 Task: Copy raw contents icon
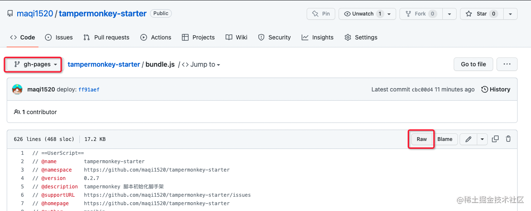pos(495,139)
